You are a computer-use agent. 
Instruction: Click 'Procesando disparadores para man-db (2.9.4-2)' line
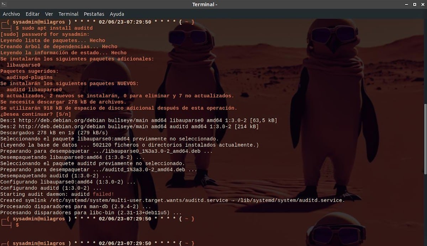[x=76, y=207]
